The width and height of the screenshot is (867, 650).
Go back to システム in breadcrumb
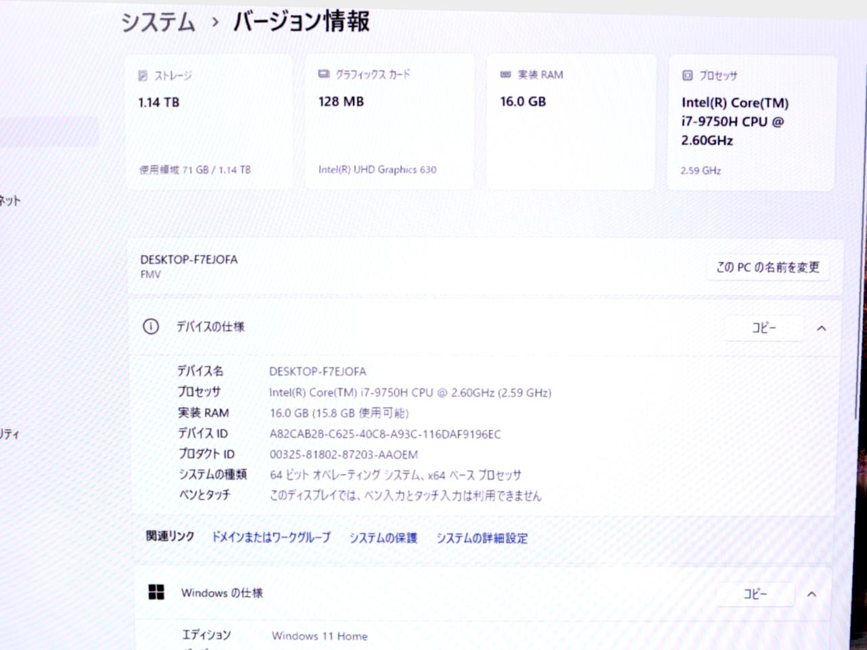tap(158, 22)
